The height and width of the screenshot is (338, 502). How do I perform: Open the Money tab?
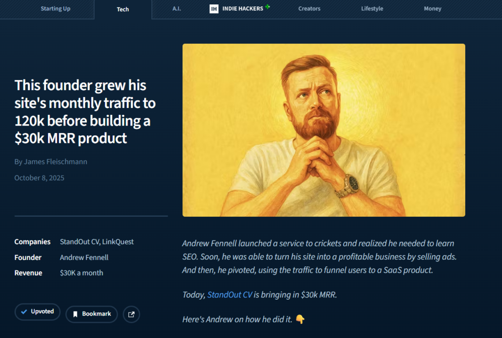tap(432, 9)
